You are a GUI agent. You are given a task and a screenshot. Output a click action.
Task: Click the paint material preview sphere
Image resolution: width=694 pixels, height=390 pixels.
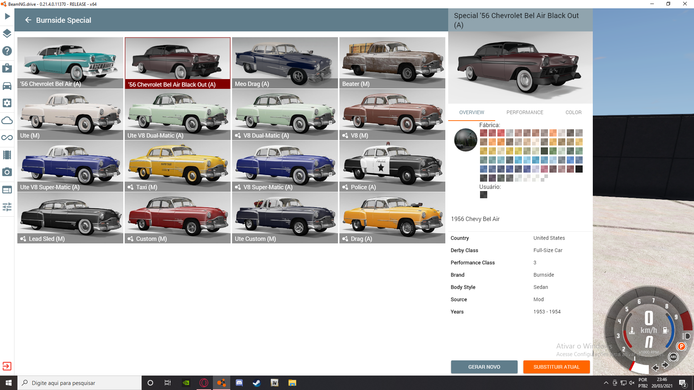(x=466, y=140)
